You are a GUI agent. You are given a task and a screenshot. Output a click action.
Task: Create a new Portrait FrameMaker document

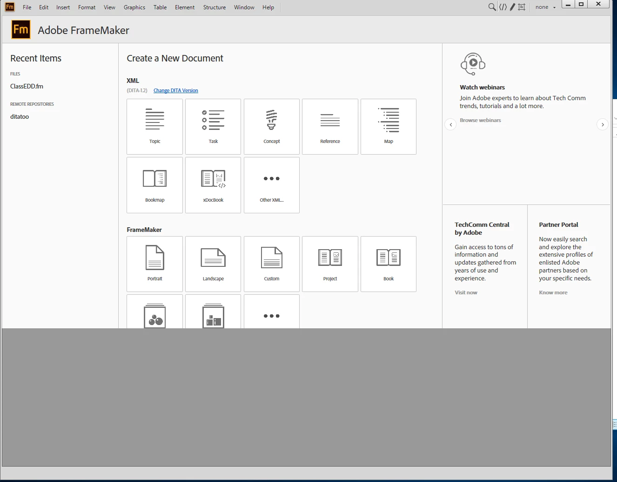[154, 264]
